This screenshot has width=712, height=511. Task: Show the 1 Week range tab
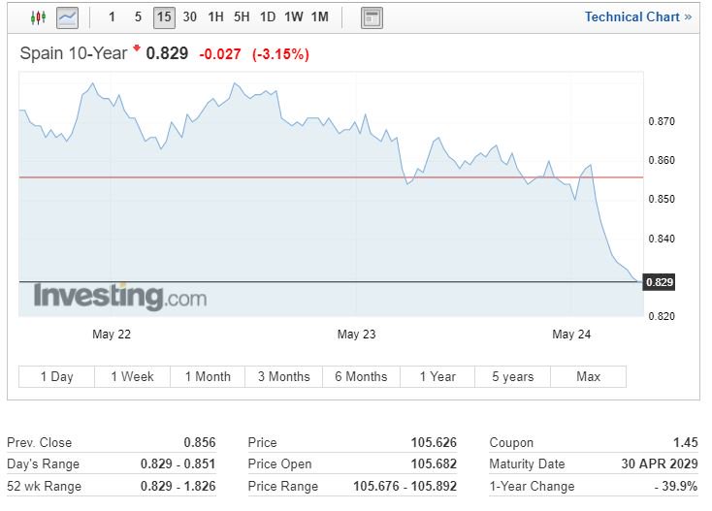click(132, 376)
